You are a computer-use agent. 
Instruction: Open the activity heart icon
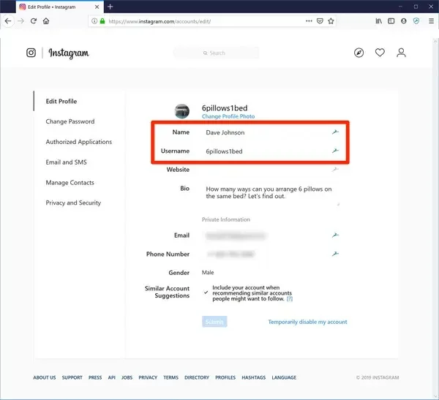(x=380, y=53)
